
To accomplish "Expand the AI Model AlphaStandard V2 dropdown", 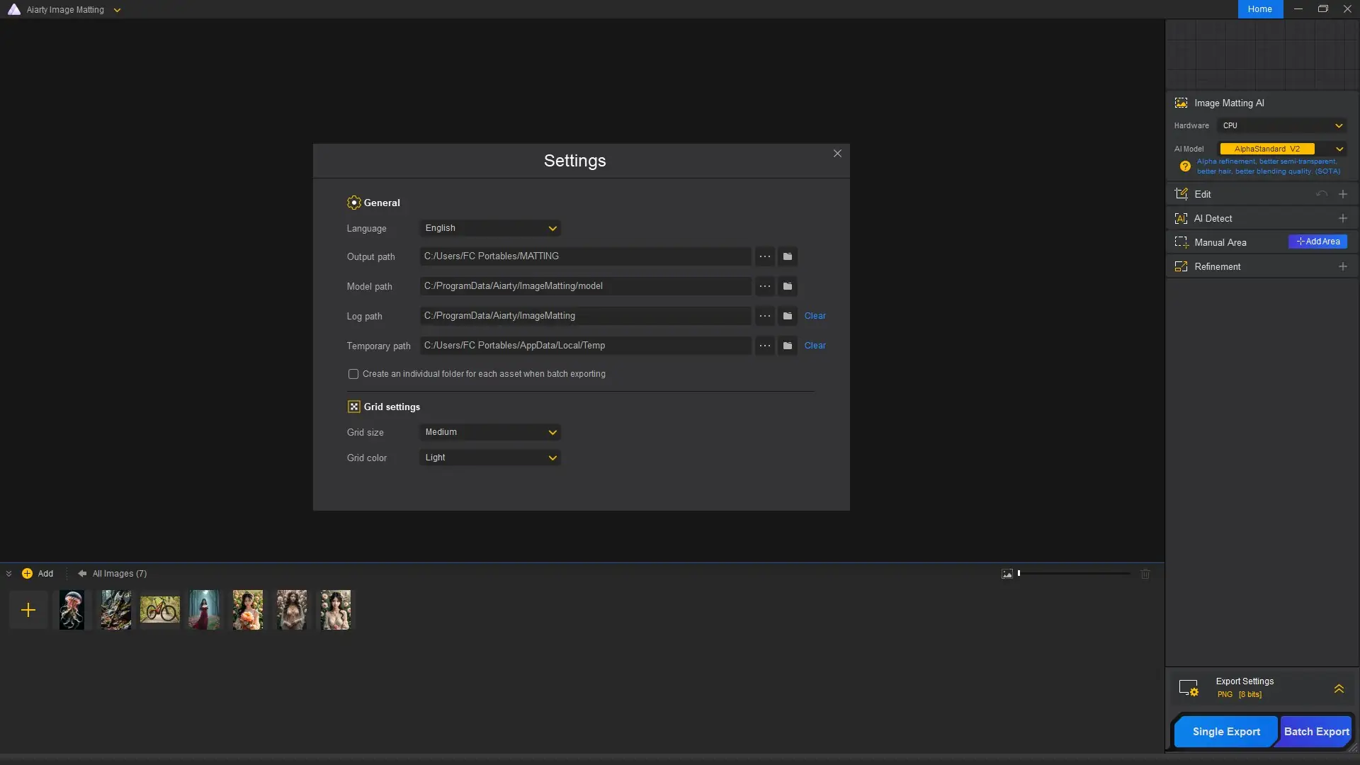I will (1339, 149).
